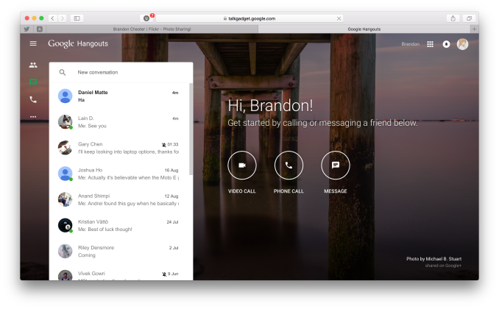Open the notifications bell icon
The image size is (499, 309).
(446, 44)
